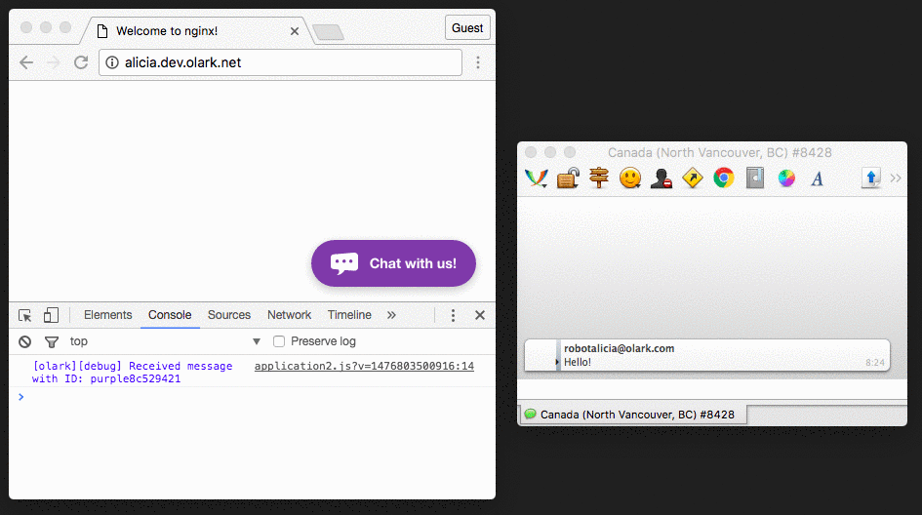The height and width of the screenshot is (515, 922).
Task: Open the application2.js source link
Action: tap(363, 367)
